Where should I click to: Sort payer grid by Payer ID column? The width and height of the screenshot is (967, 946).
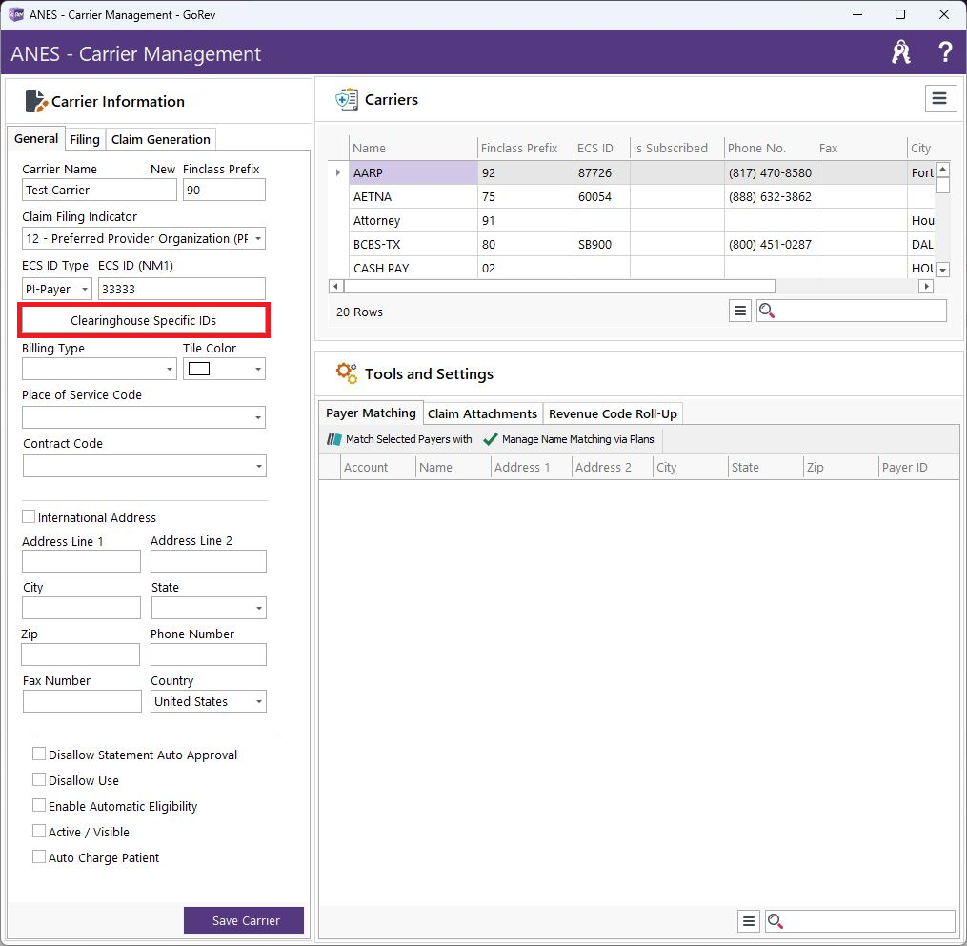pyautogui.click(x=918, y=467)
